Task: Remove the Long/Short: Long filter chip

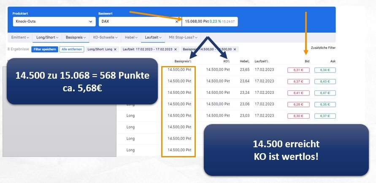Action: [116, 49]
